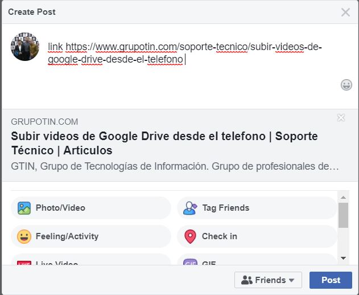Select the Check in option
This screenshot has height=295, width=359.
pyautogui.click(x=257, y=236)
